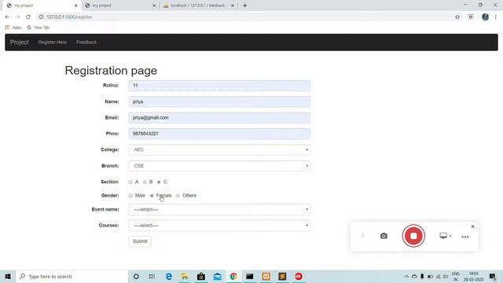Viewport: 503px width, 283px height.
Task: Choose Others gender option
Action: pos(178,196)
